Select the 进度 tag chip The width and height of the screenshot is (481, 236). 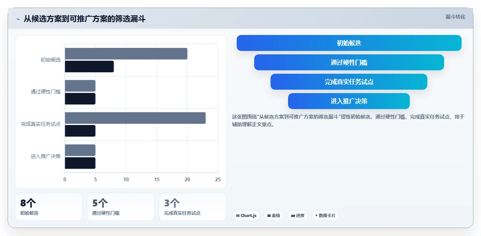point(298,215)
